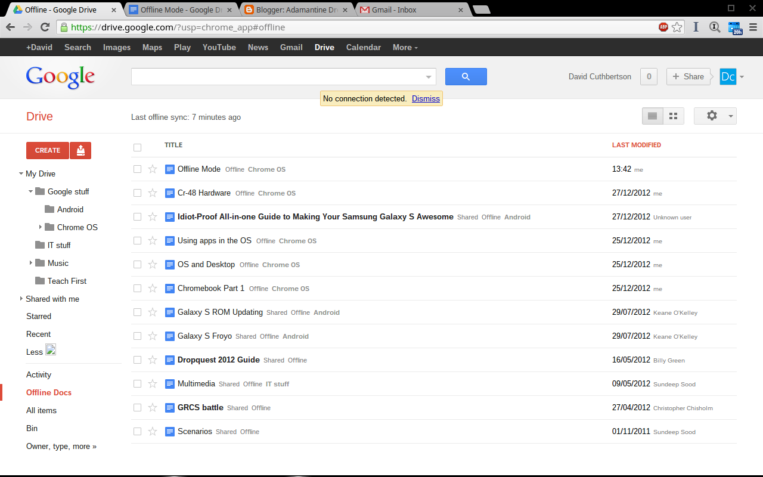This screenshot has width=763, height=477.
Task: Click the blue search magnifier button
Action: tap(466, 76)
